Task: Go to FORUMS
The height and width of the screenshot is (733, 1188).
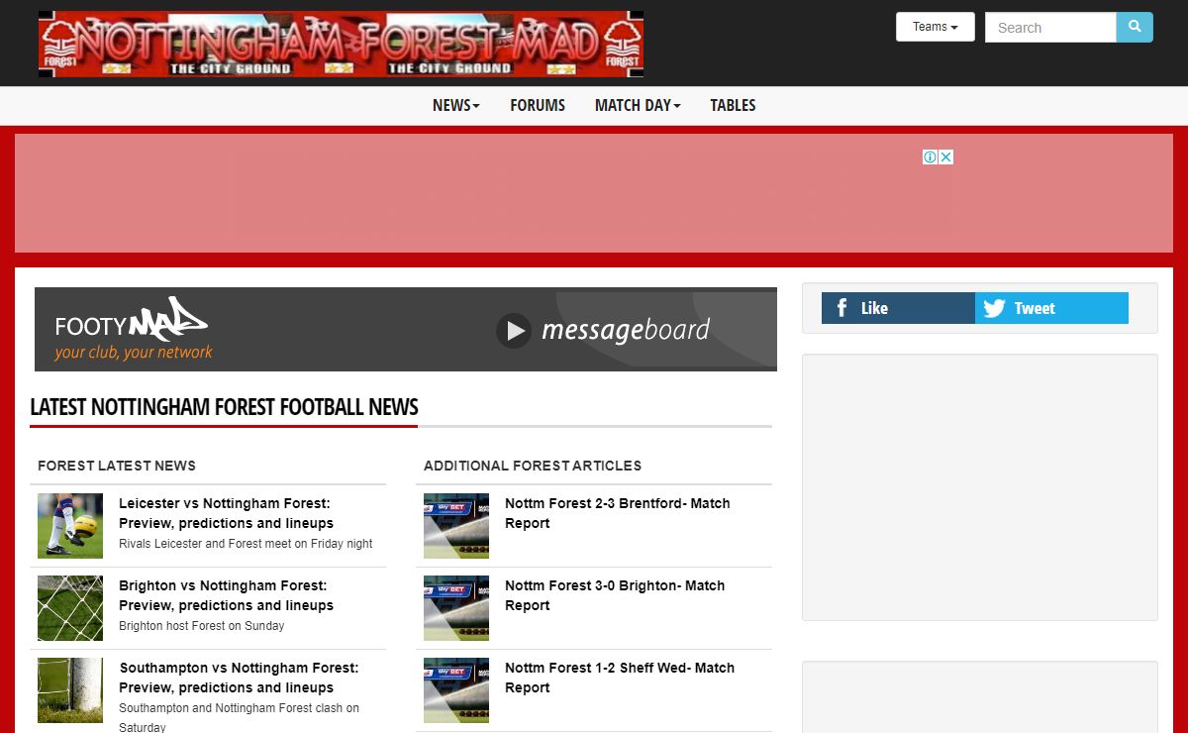Action: 538,105
